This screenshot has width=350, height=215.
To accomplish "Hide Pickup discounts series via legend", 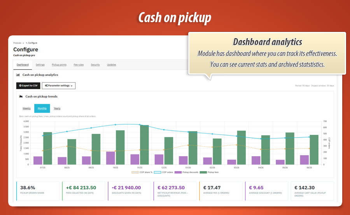I will click(x=186, y=172).
